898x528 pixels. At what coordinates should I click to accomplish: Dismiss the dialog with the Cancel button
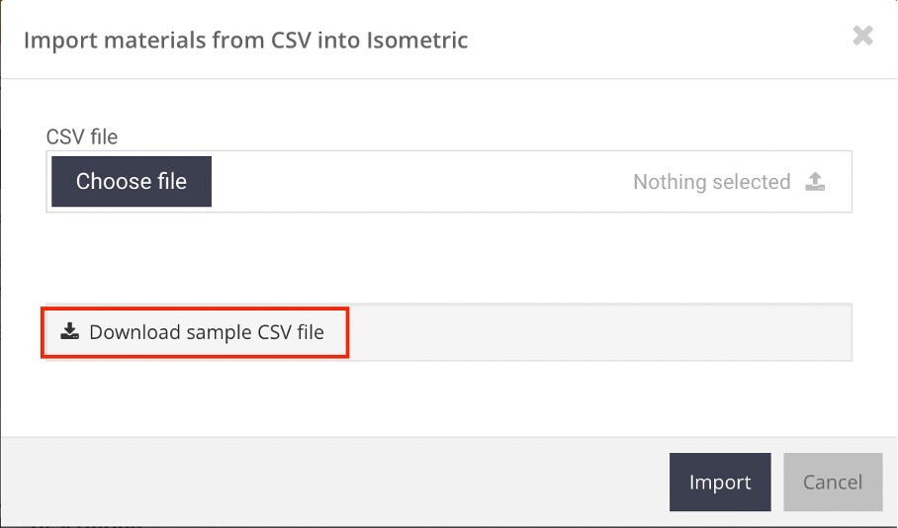coord(833,482)
